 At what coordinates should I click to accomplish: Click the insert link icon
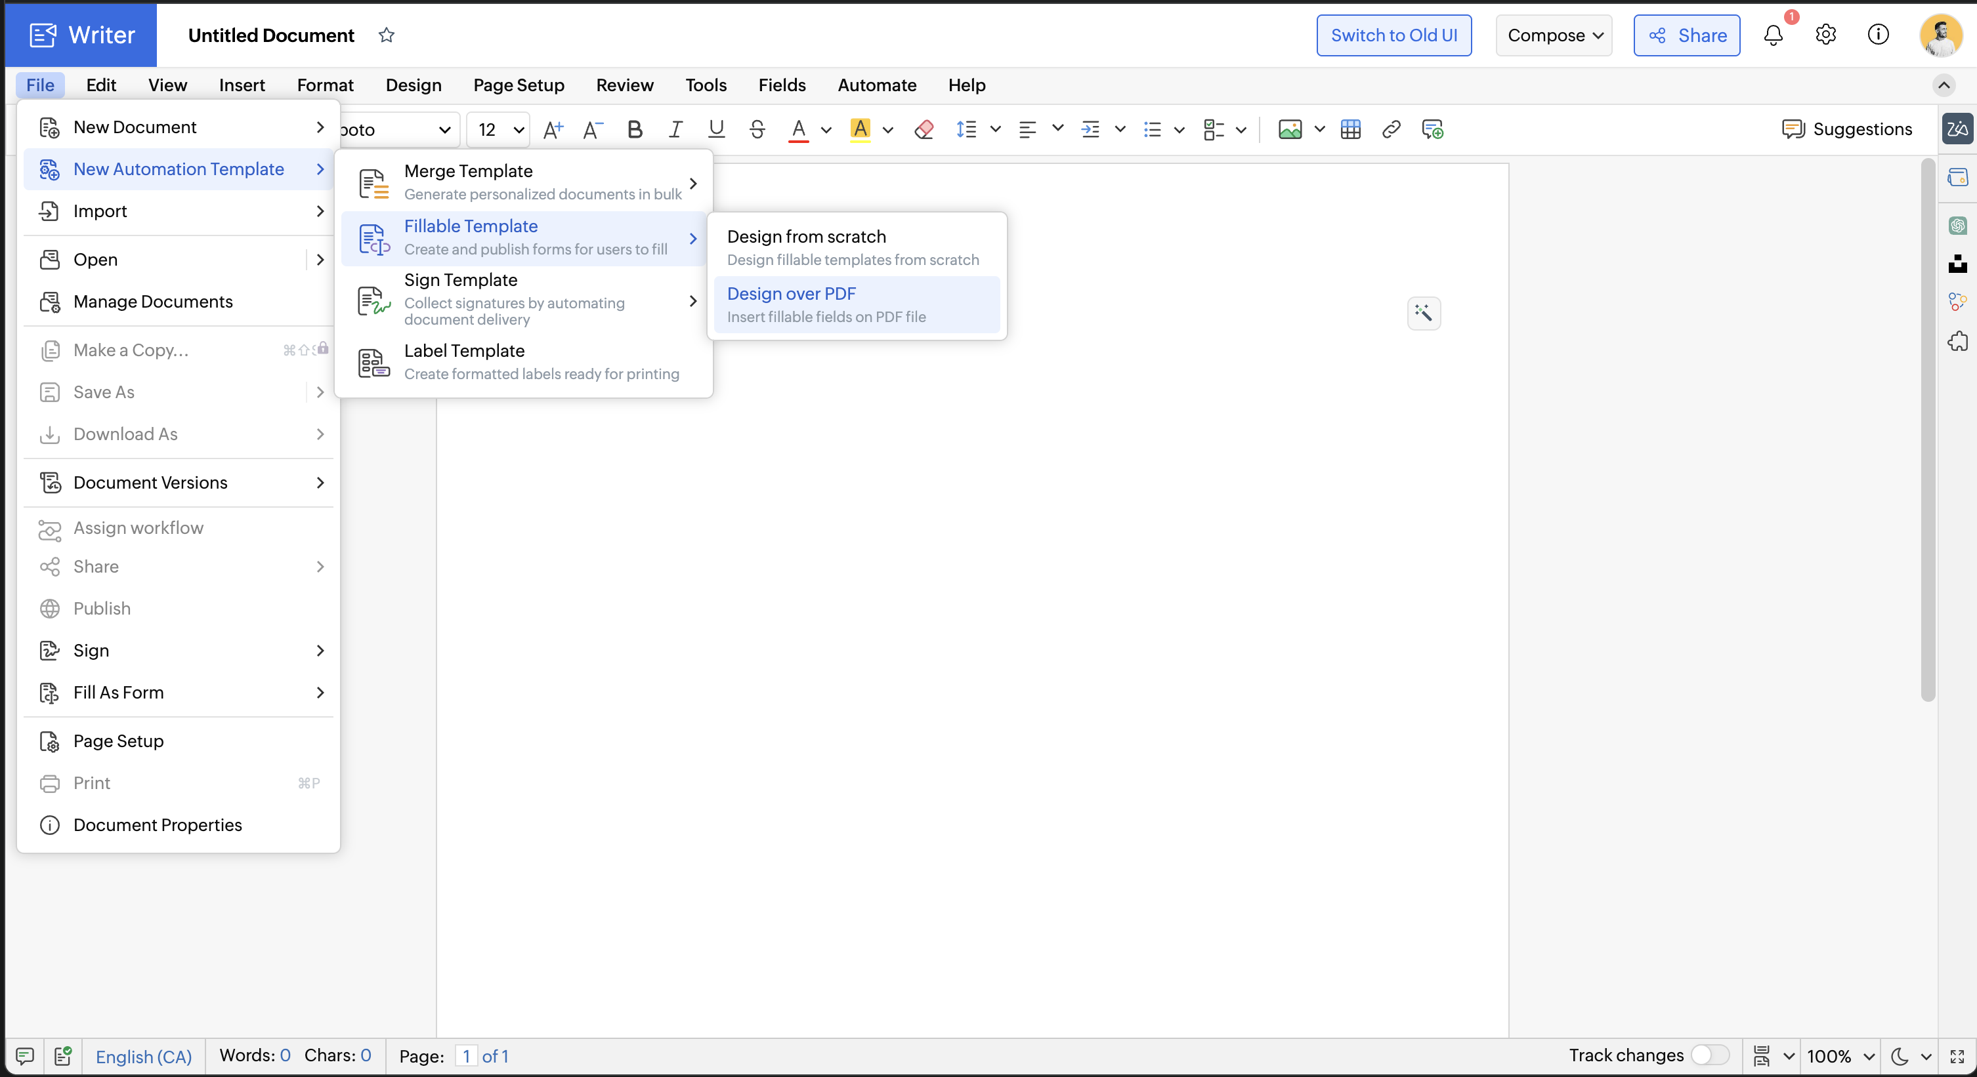pos(1391,130)
